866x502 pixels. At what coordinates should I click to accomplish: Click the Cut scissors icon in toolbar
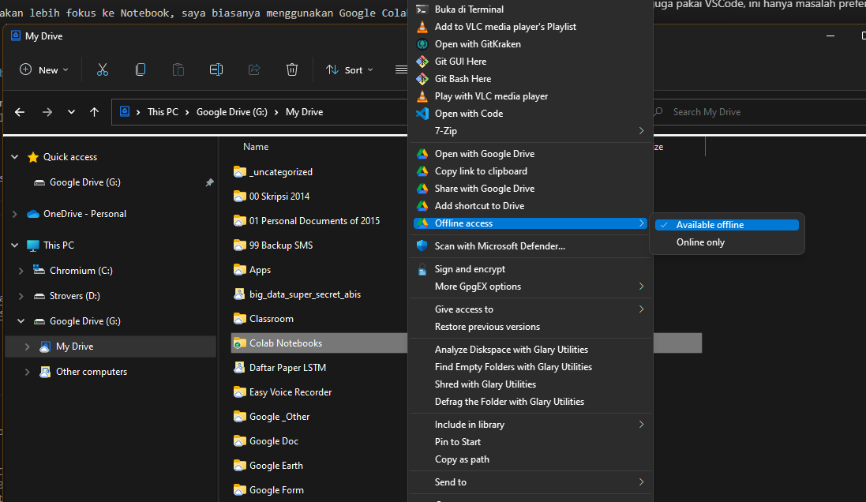(x=103, y=69)
